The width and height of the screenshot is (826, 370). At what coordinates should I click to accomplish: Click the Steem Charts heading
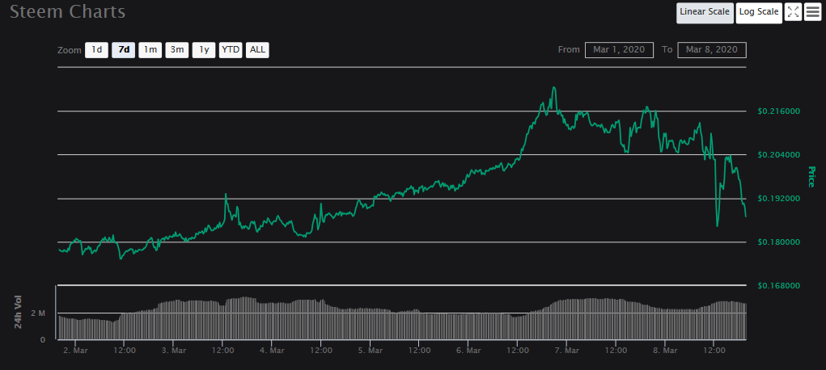(67, 11)
